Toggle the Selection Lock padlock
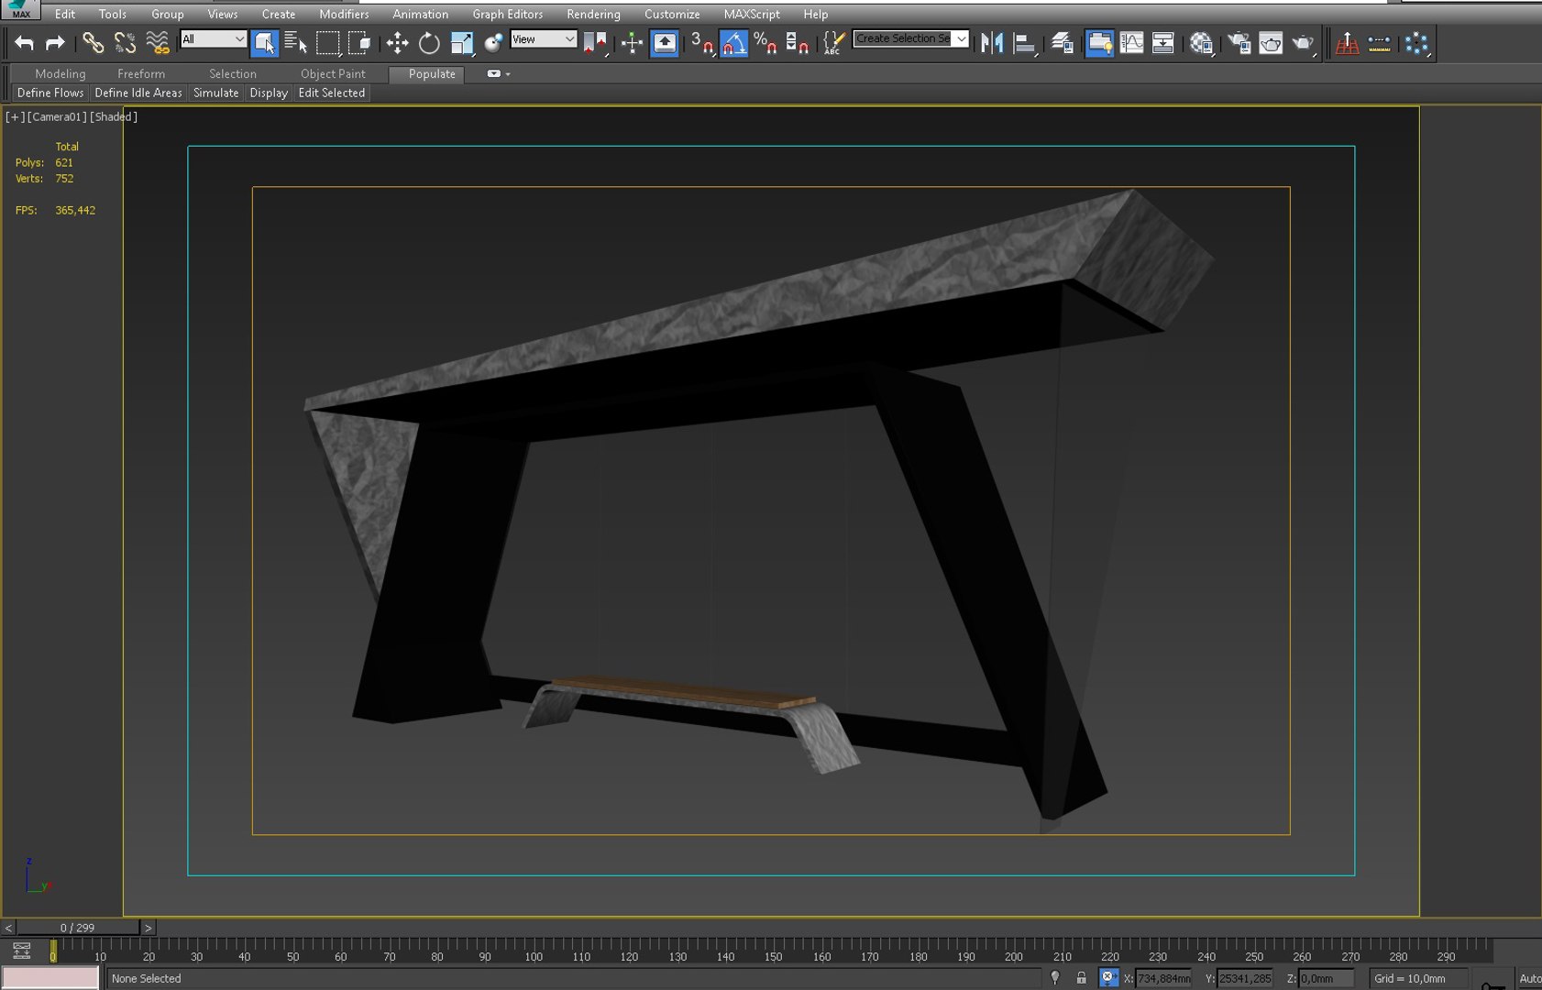The width and height of the screenshot is (1542, 990). (1082, 978)
